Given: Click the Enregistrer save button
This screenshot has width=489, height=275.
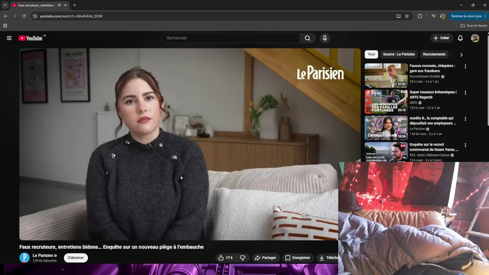Looking at the screenshot, I should (298, 258).
